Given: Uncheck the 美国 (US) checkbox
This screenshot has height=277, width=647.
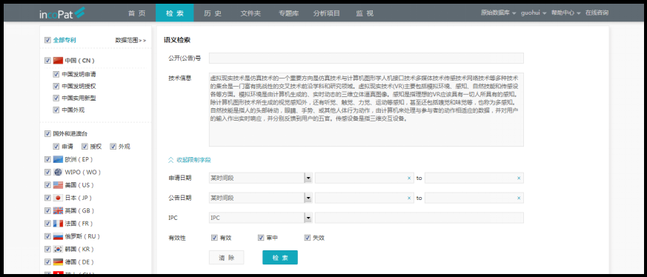Looking at the screenshot, I should click(47, 184).
